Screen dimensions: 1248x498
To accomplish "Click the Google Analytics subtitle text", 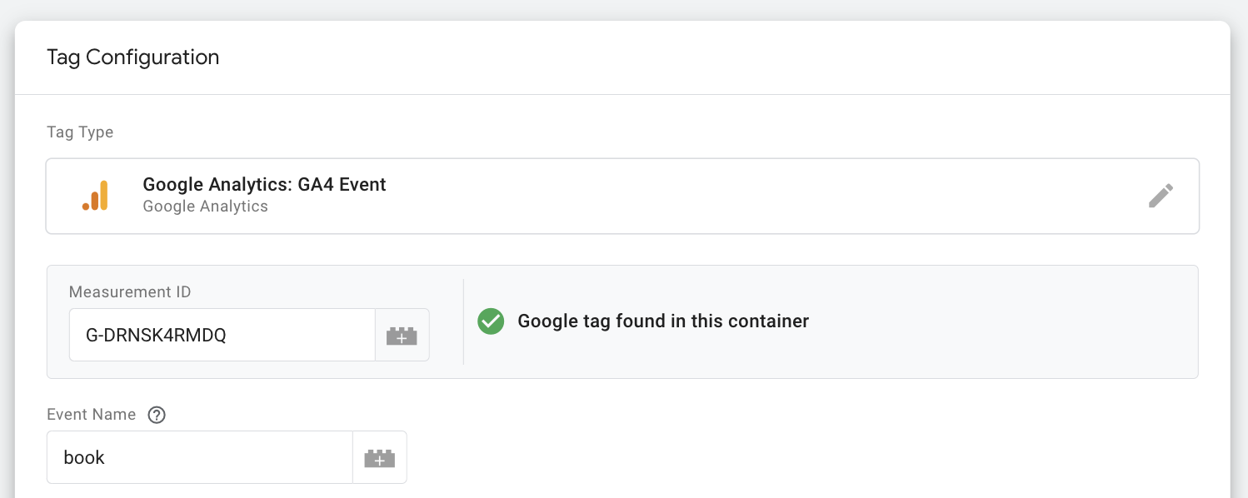I will pos(205,207).
